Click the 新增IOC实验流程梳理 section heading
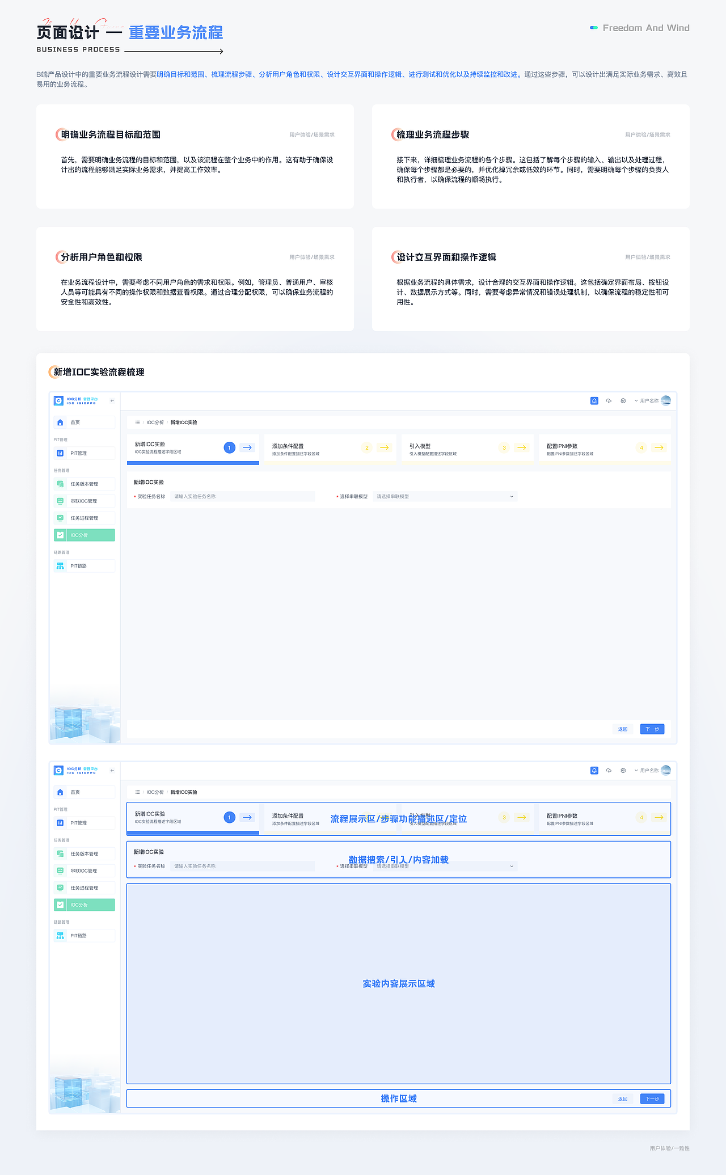The image size is (726, 1175). point(99,372)
